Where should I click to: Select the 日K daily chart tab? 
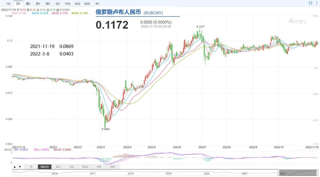18,4
